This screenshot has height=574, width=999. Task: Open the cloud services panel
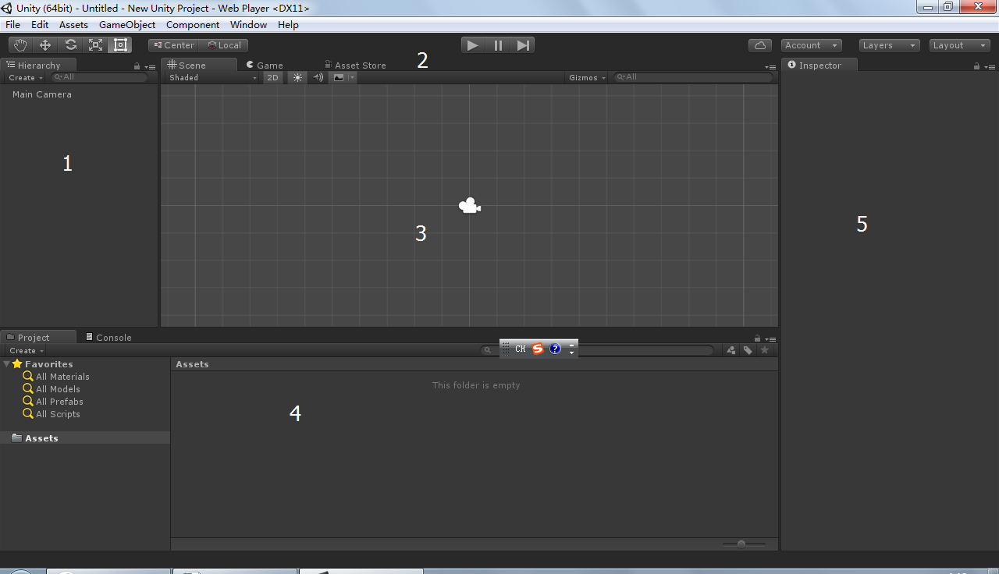tap(760, 45)
